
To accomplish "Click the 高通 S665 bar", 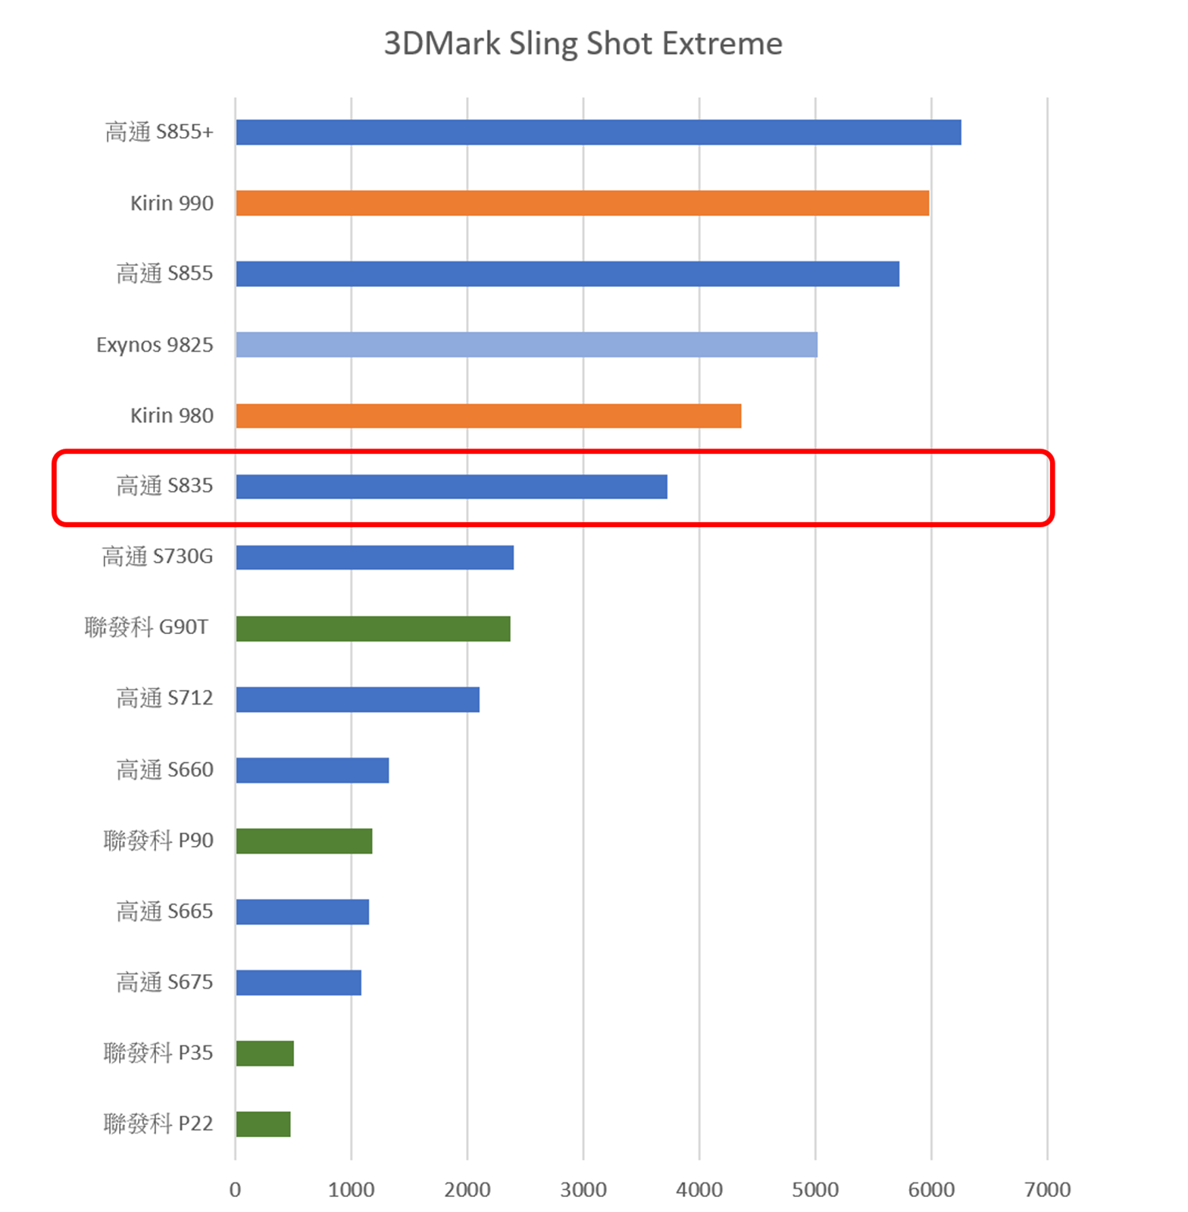I will [302, 912].
